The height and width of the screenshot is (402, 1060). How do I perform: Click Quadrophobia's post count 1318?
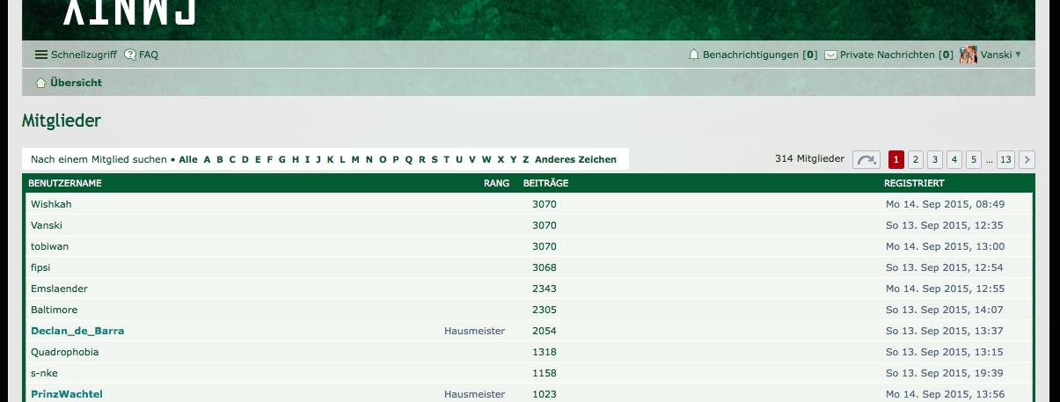pyautogui.click(x=545, y=352)
